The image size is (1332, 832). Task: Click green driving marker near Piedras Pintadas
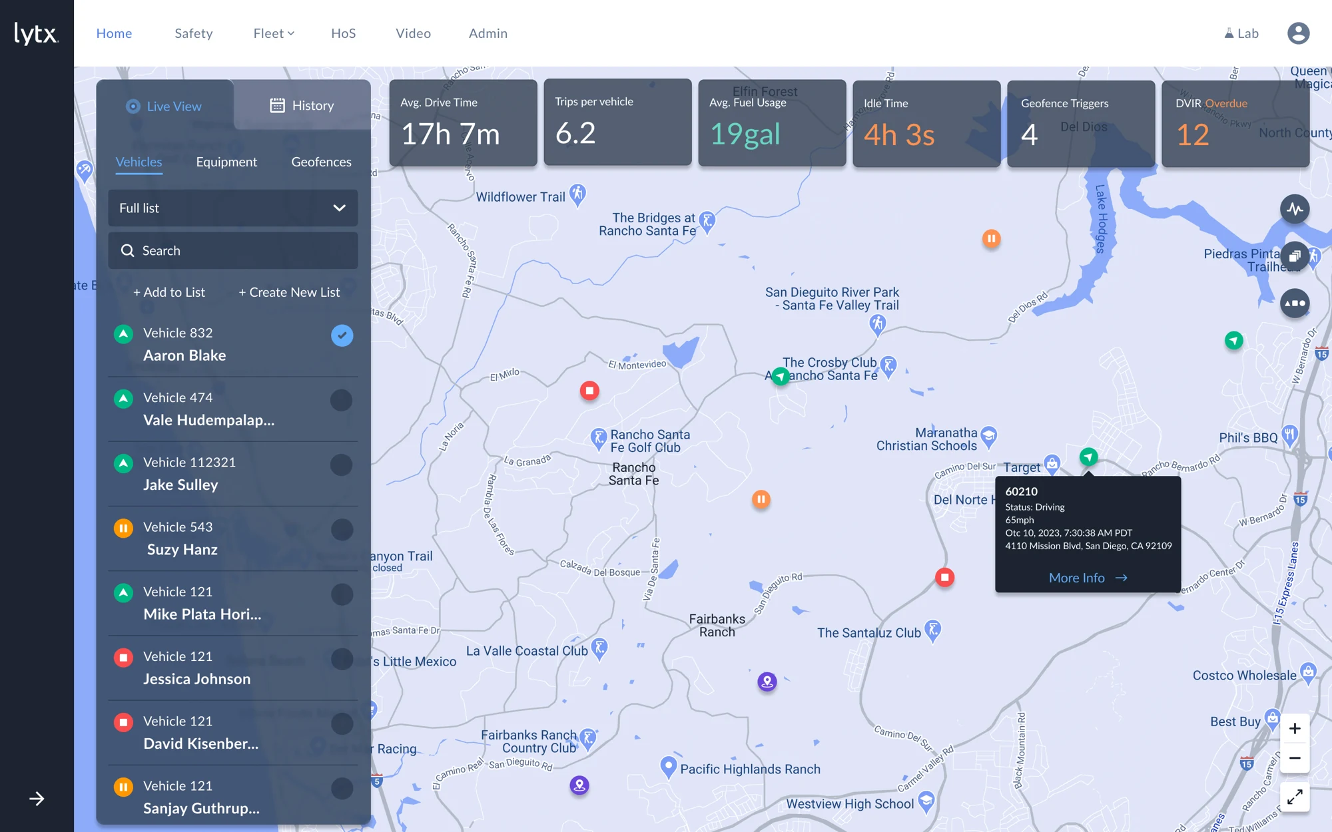point(1233,341)
